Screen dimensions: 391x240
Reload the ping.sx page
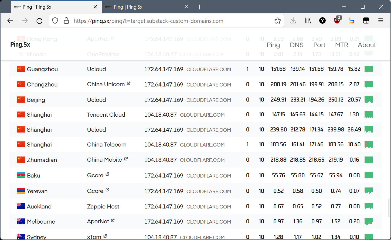39,20
